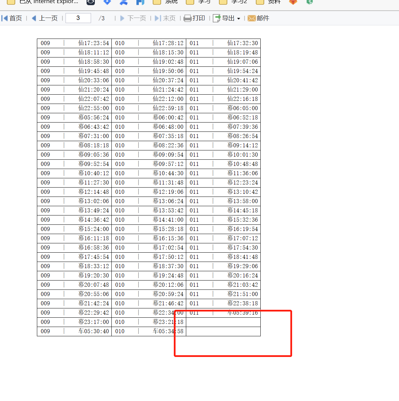Select the cell 蓦20:12:06
399x401 pixels.
coord(168,285)
